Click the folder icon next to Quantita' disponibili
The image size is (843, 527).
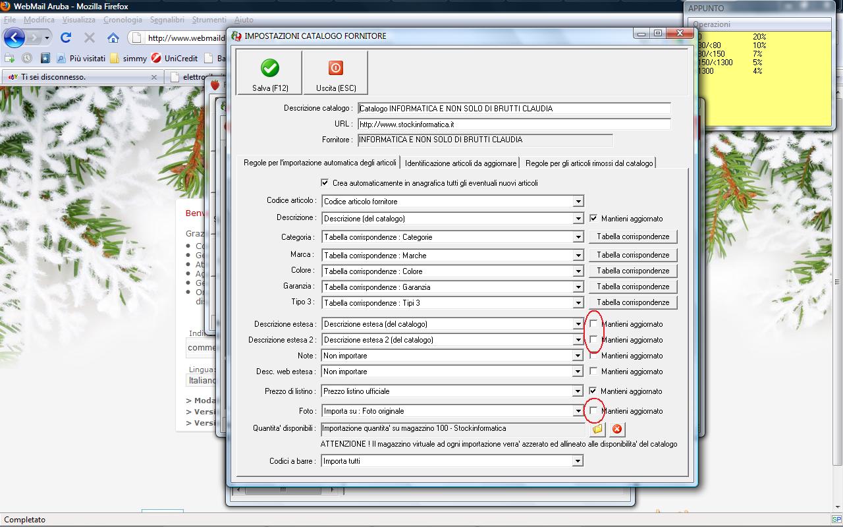597,429
